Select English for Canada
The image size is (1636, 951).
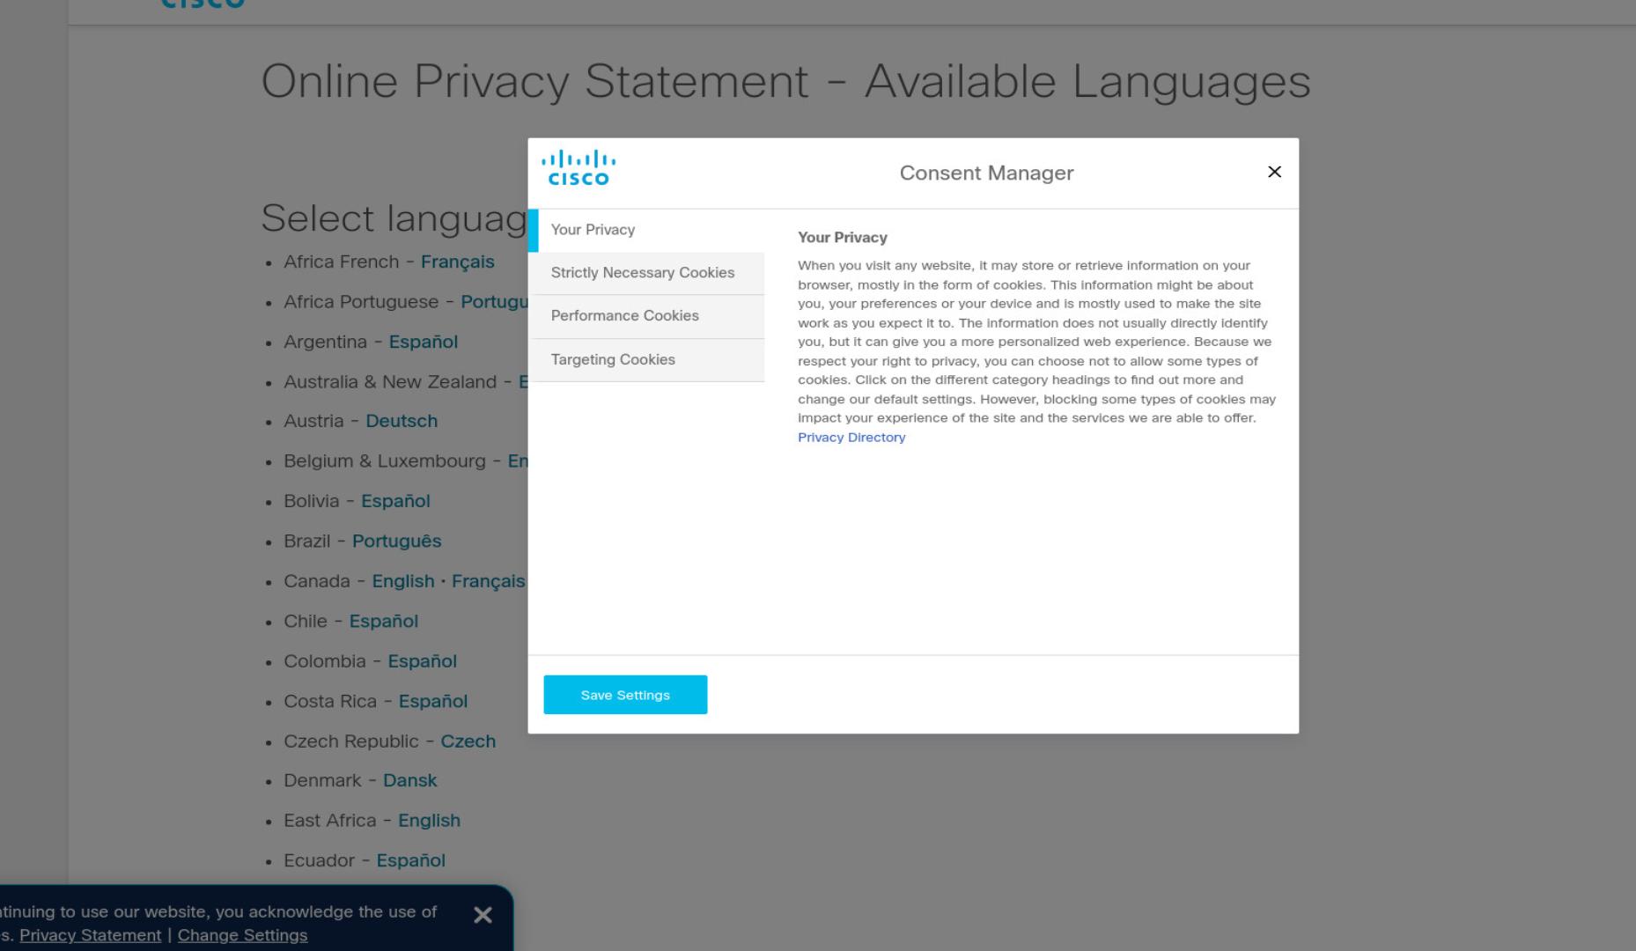[x=403, y=581]
